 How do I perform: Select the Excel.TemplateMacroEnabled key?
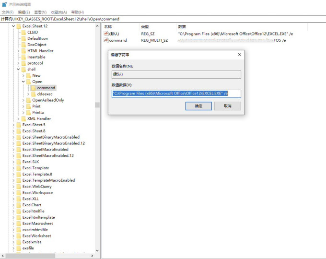(x=49, y=180)
